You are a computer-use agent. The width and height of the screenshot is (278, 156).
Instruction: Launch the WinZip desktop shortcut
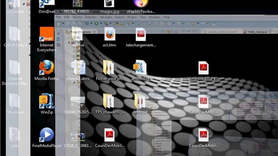[46, 104]
